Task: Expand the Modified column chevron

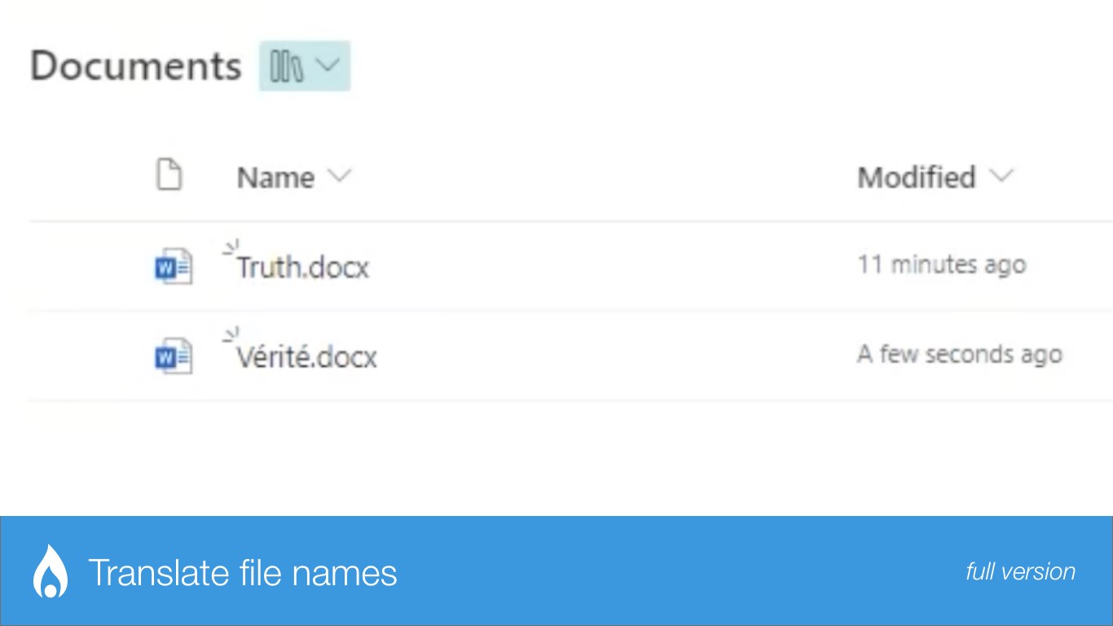Action: pos(1001,176)
